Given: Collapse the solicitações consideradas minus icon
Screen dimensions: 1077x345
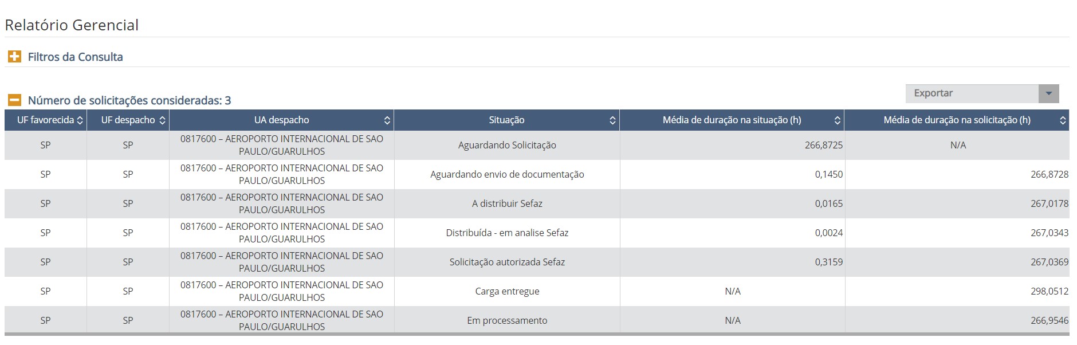Looking at the screenshot, I should [14, 100].
